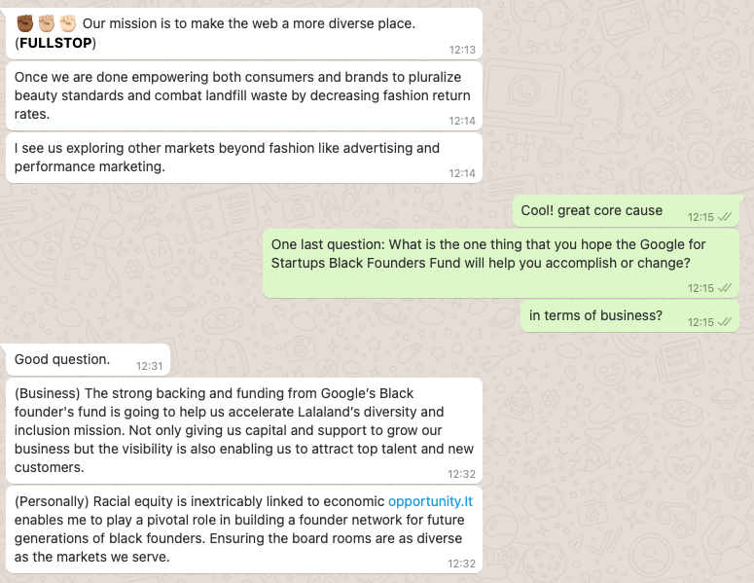Click the "pluralize beauty standards" message text

click(241, 95)
